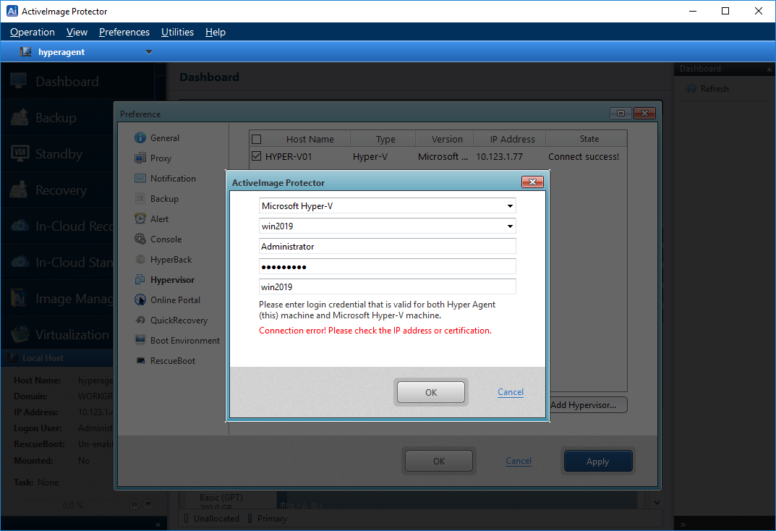Toggle the select-all checkbox in host list header
This screenshot has height=531, width=776.
[257, 138]
